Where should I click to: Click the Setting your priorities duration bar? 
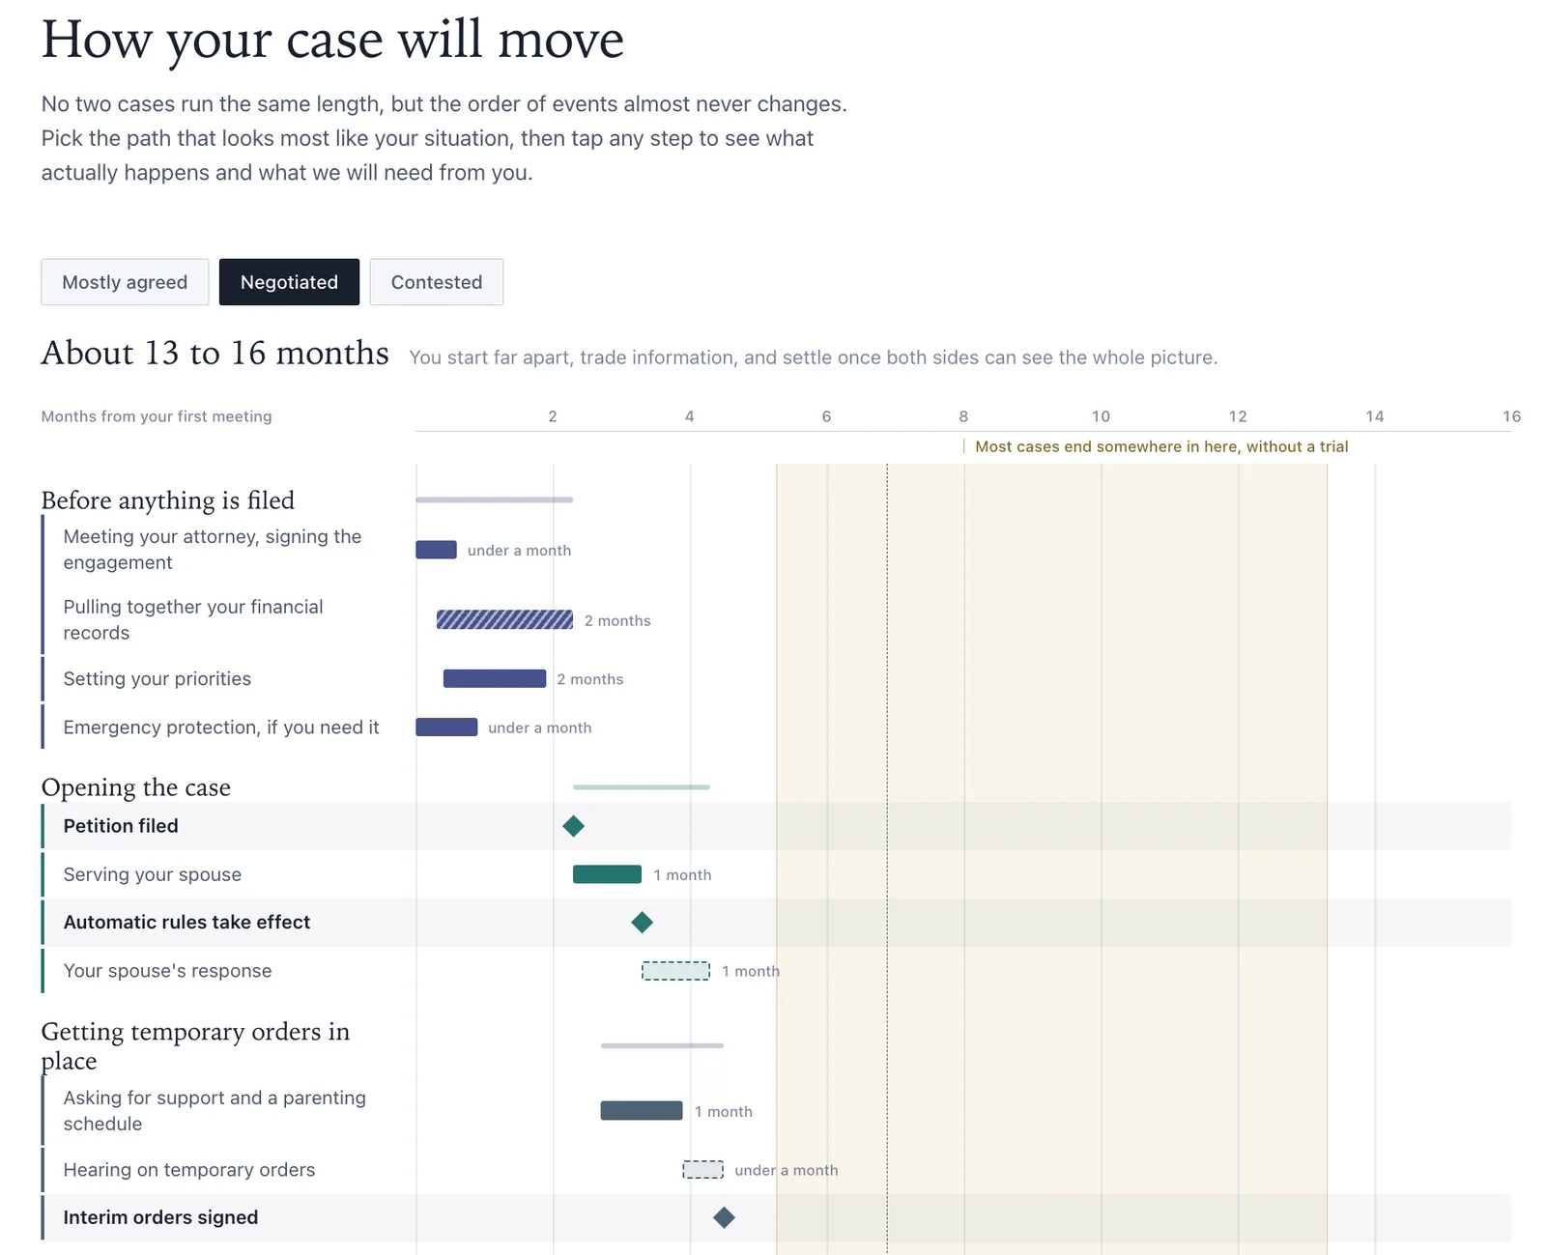click(495, 679)
